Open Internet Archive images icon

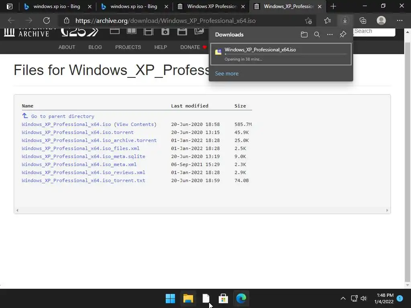(199, 31)
